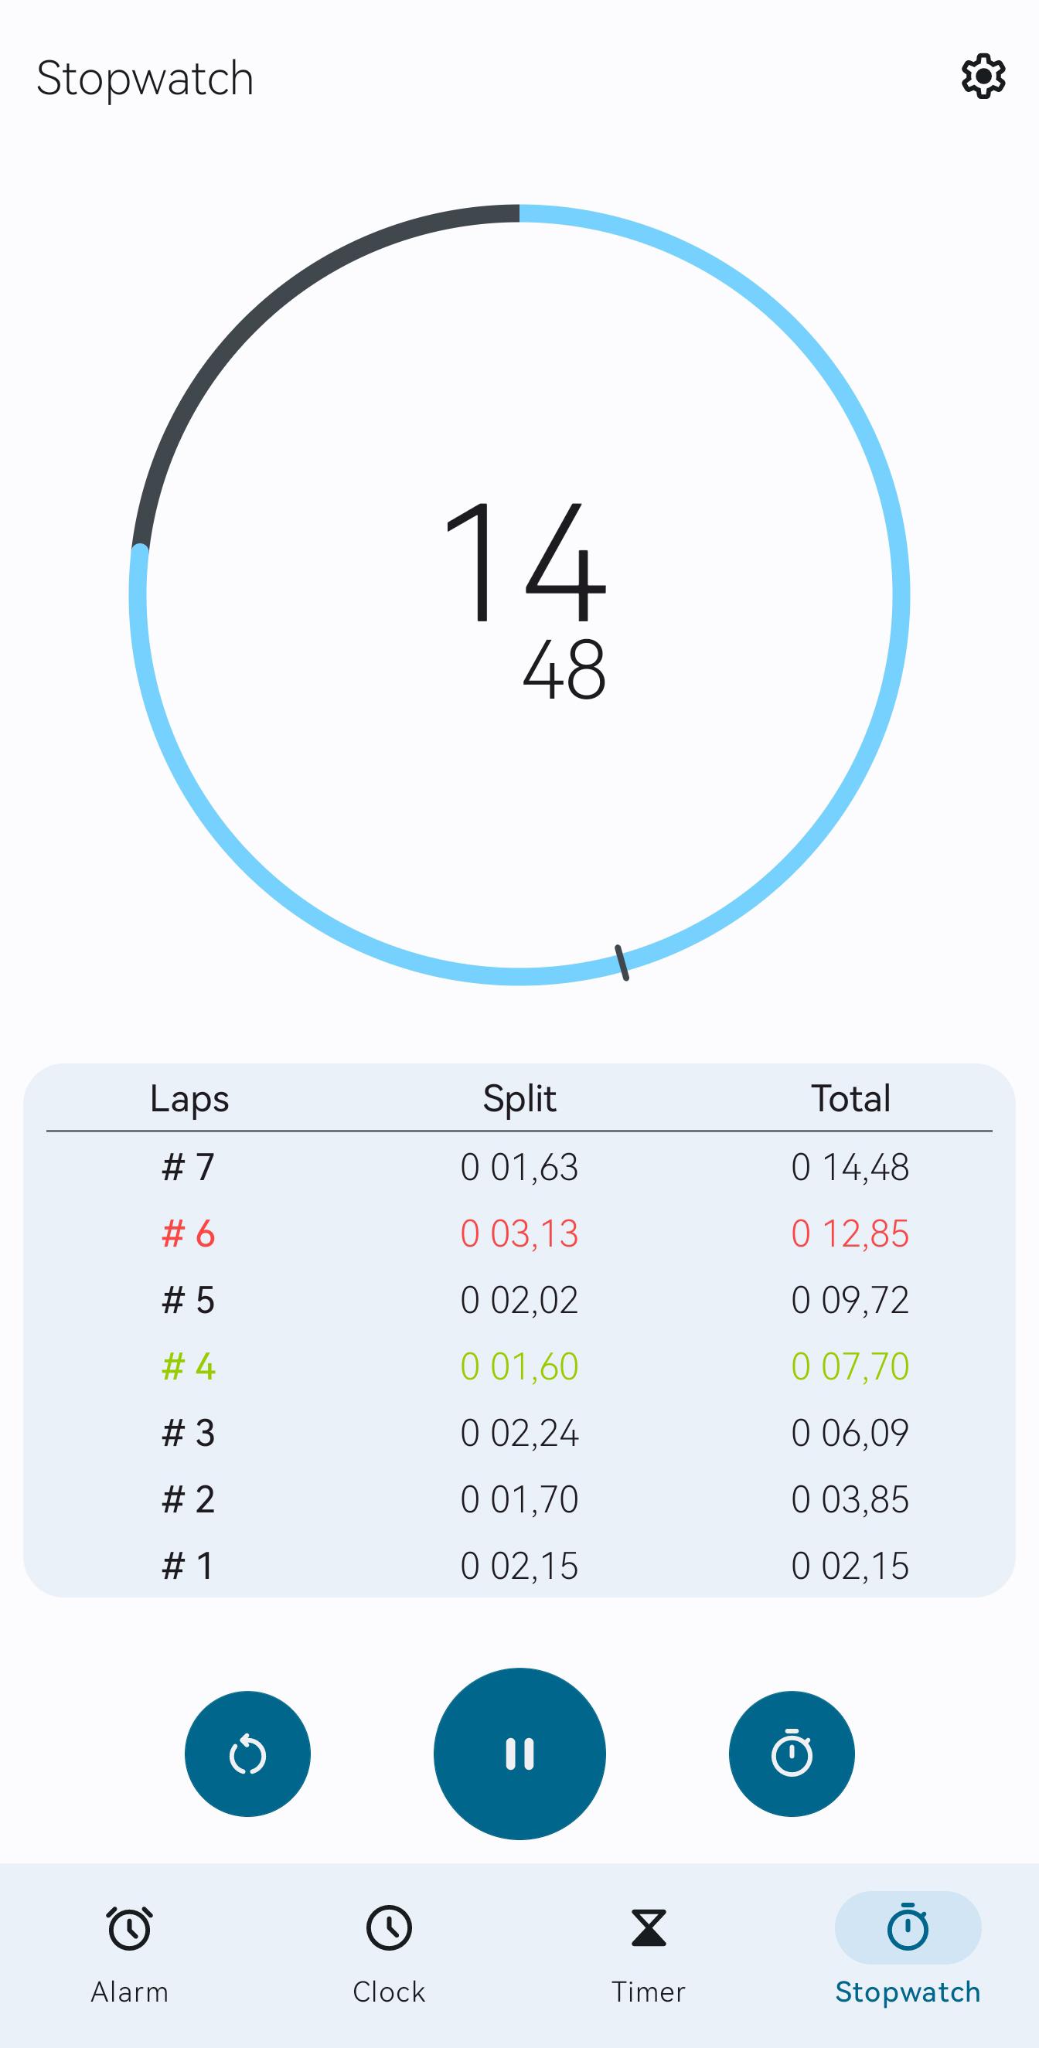Pause the running stopwatch
Image resolution: width=1039 pixels, height=2048 pixels.
(x=519, y=1753)
